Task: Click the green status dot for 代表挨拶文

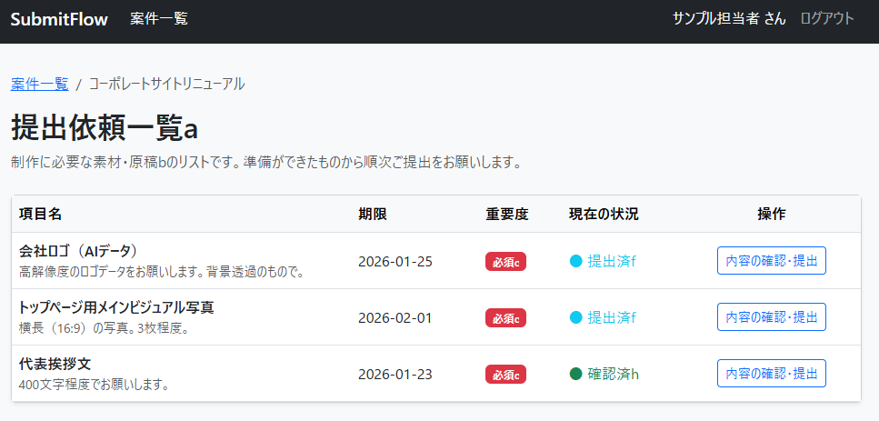Action: [x=575, y=374]
